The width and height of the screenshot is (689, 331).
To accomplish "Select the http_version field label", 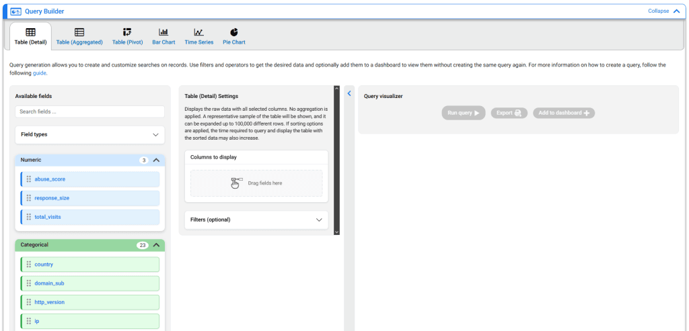I will pos(50,302).
